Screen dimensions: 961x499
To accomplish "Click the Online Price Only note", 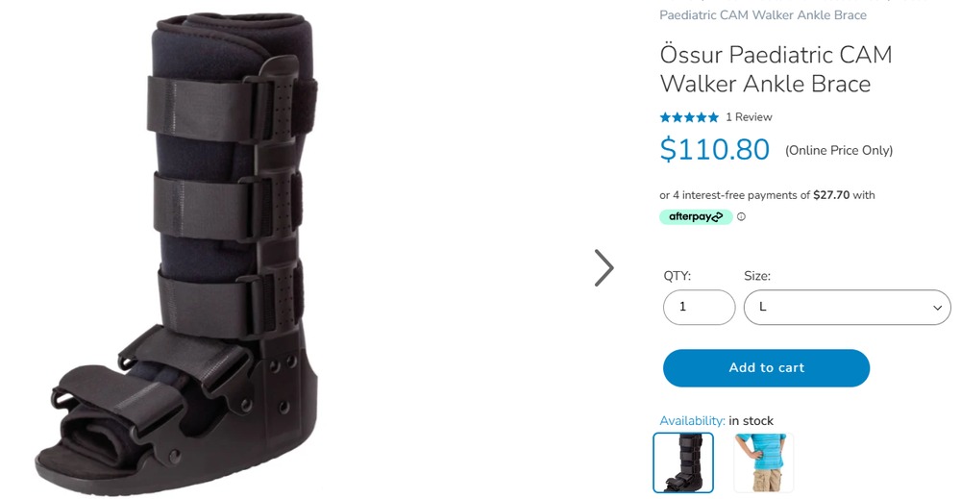I will (839, 151).
